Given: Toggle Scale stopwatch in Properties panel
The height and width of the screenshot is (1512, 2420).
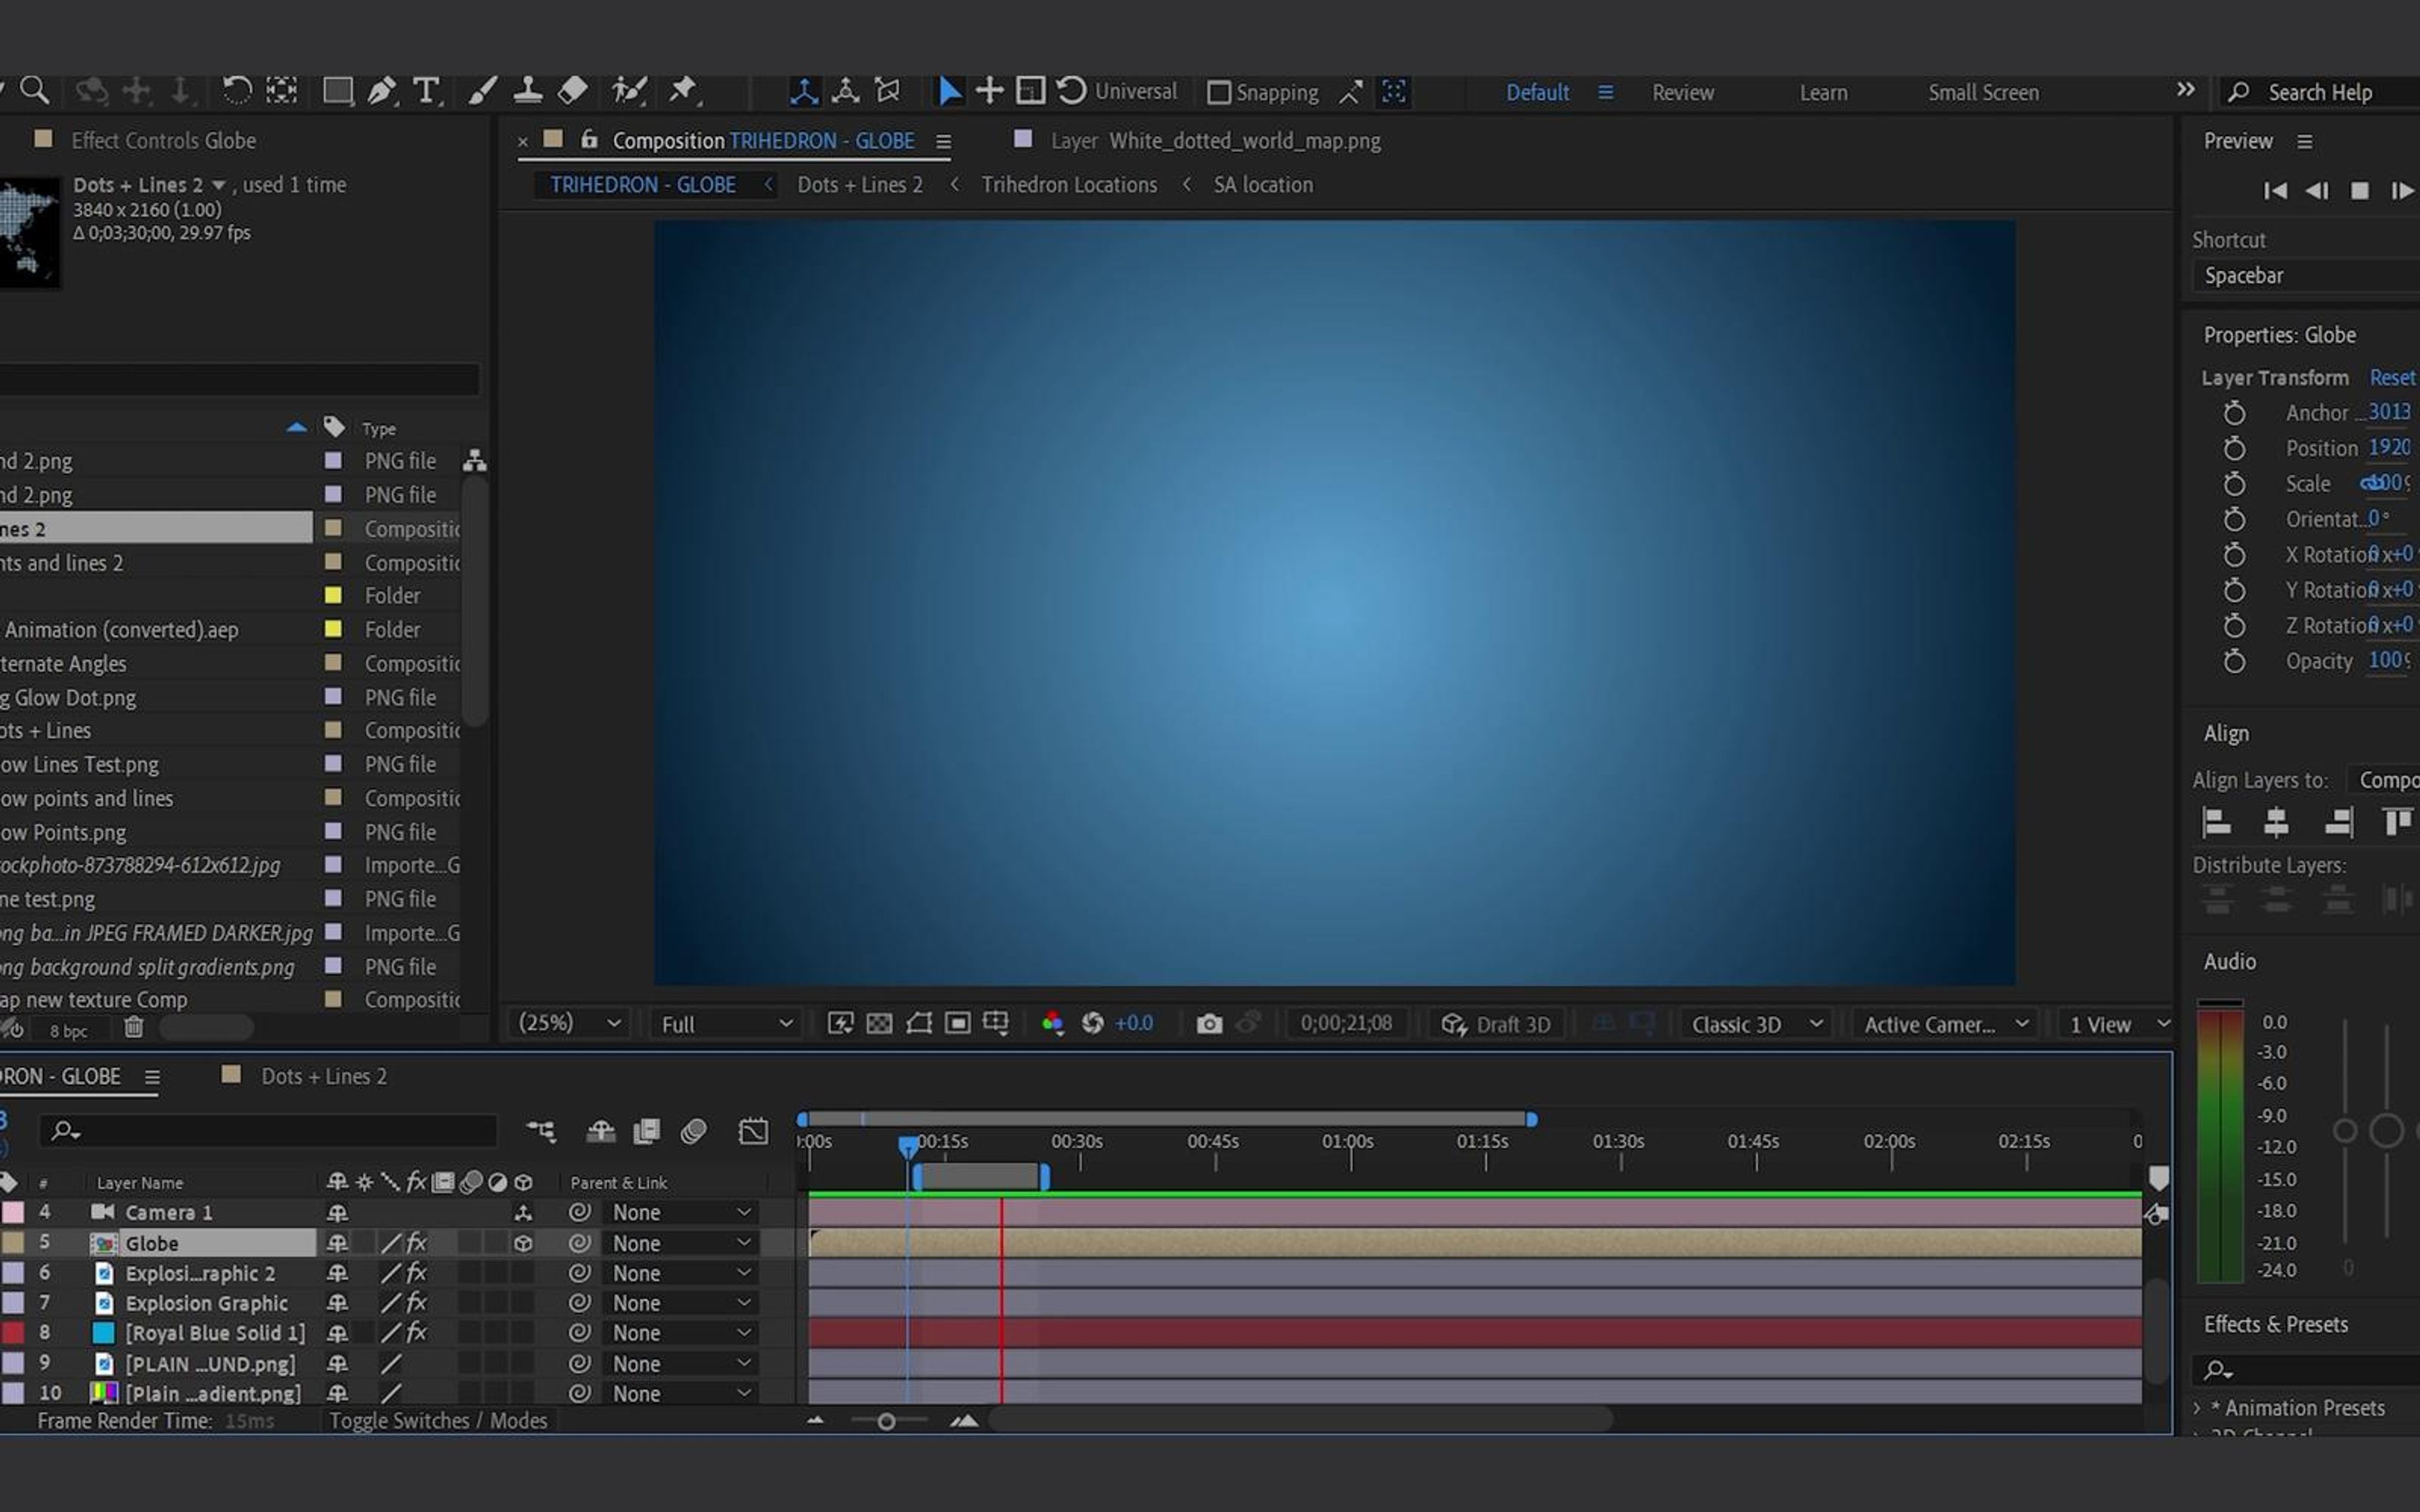Looking at the screenshot, I should coord(2234,484).
